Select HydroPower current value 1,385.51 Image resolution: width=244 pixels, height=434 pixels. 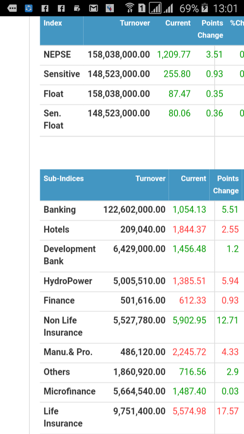[x=189, y=281]
